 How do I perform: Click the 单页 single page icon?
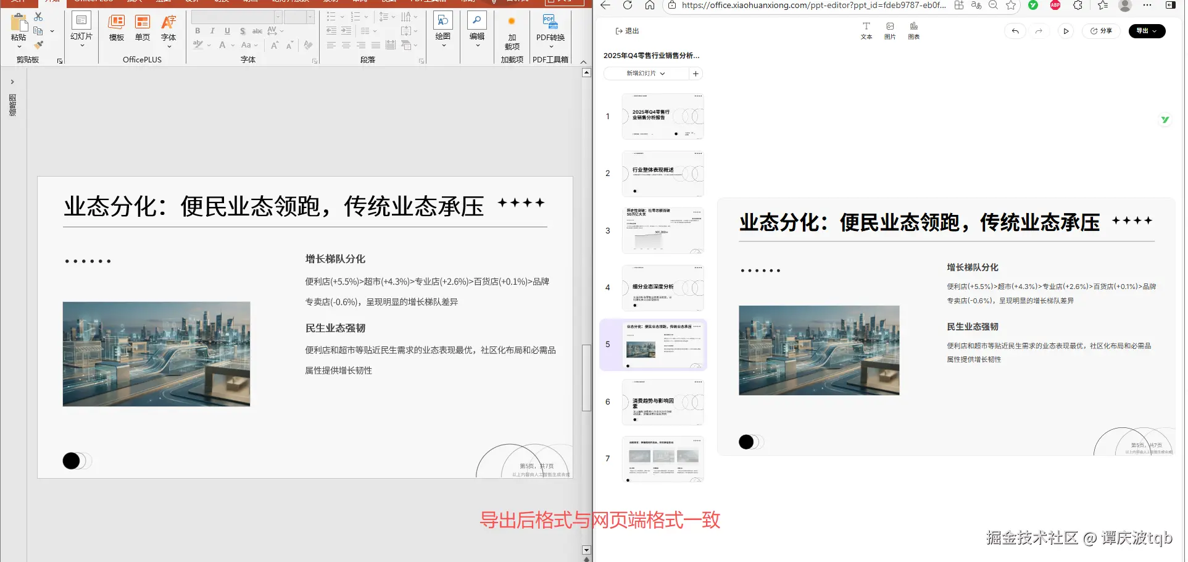143,23
